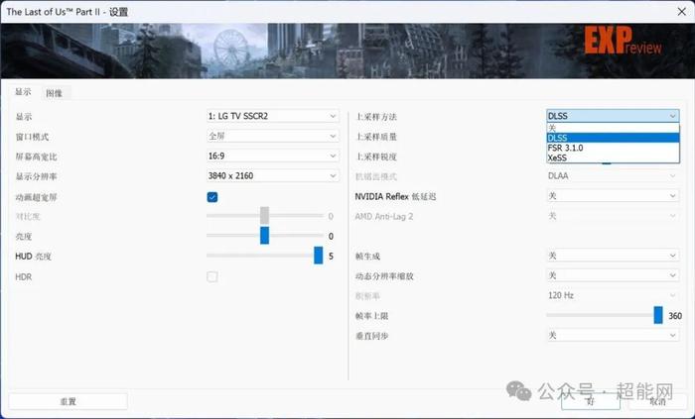Choose 关 in the open upsampling list
The width and height of the screenshot is (695, 419).
point(613,128)
